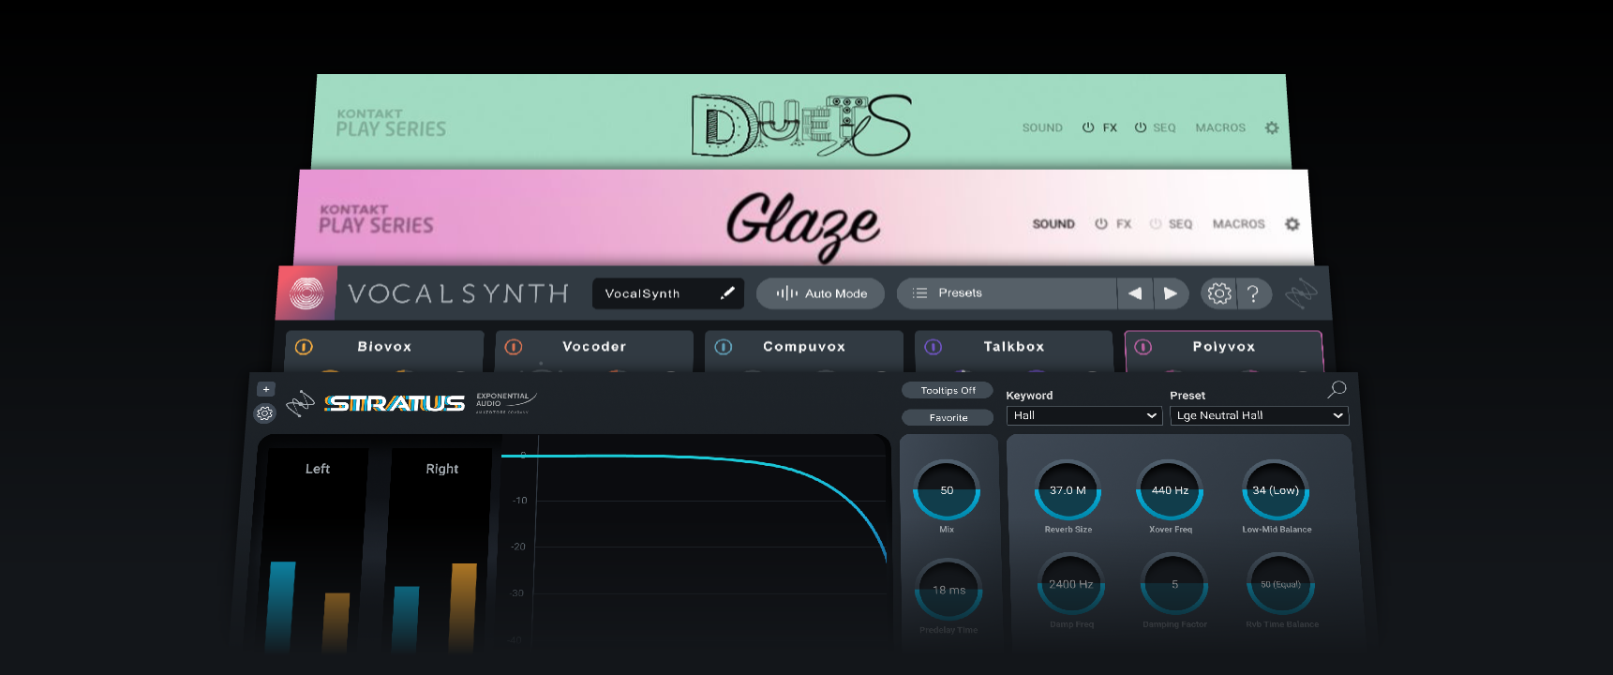
Task: Open VocalSynth help question mark
Action: (1253, 293)
